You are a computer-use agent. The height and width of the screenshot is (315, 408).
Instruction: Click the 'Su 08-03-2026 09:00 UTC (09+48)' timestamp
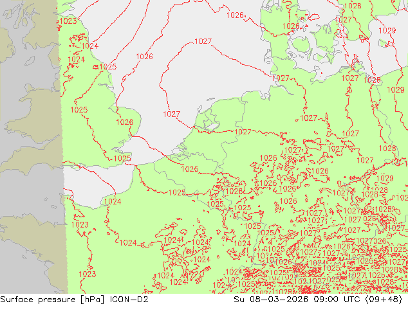coord(318,300)
